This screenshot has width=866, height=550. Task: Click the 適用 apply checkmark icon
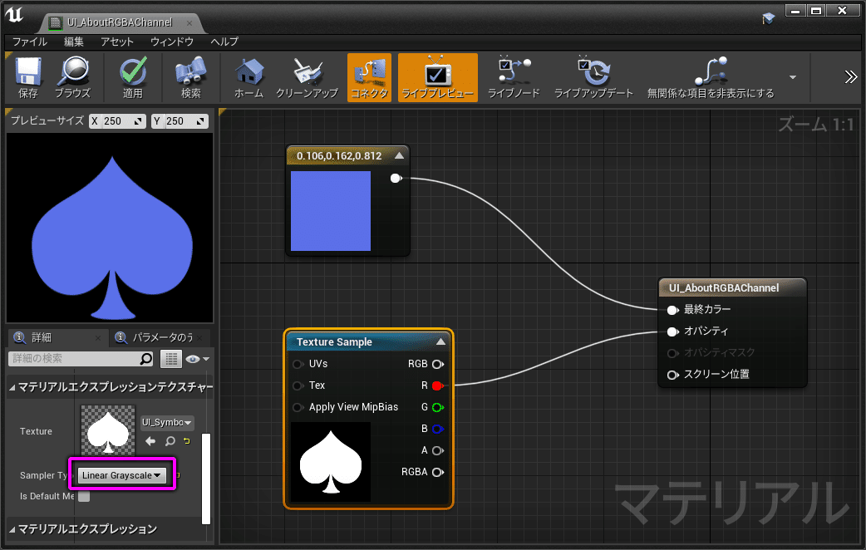(132, 78)
